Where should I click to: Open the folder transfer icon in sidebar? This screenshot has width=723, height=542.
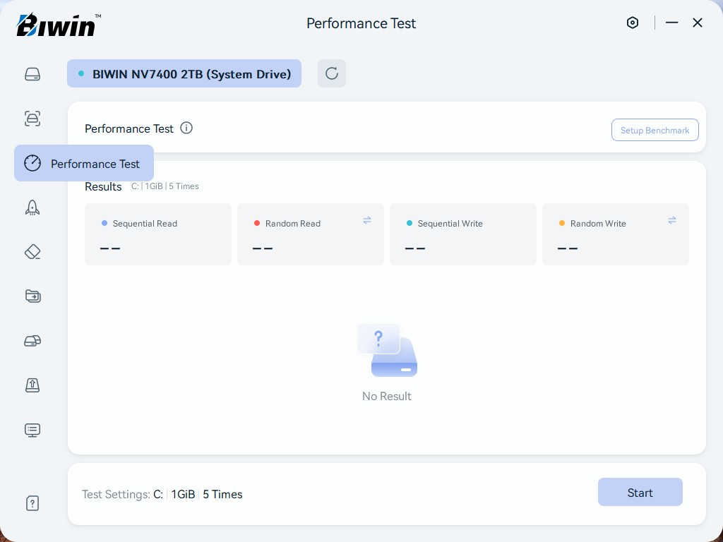pyautogui.click(x=32, y=296)
